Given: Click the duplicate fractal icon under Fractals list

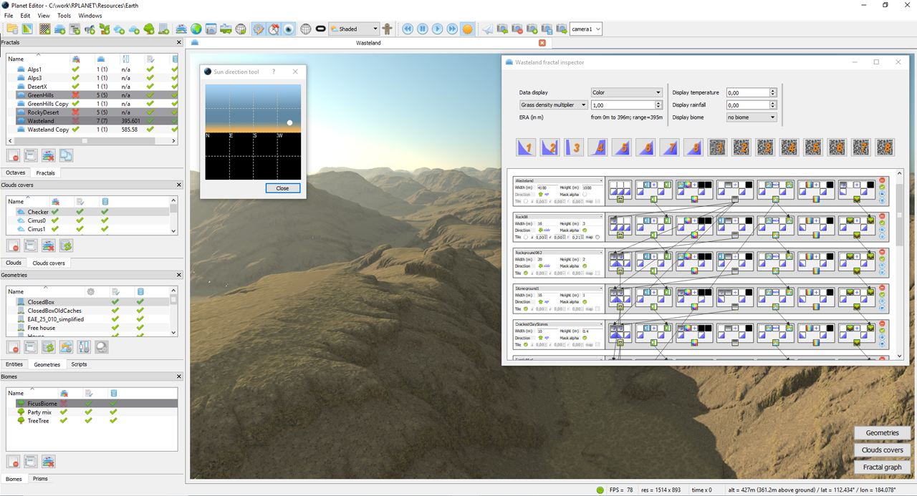Looking at the screenshot, I should click(66, 155).
